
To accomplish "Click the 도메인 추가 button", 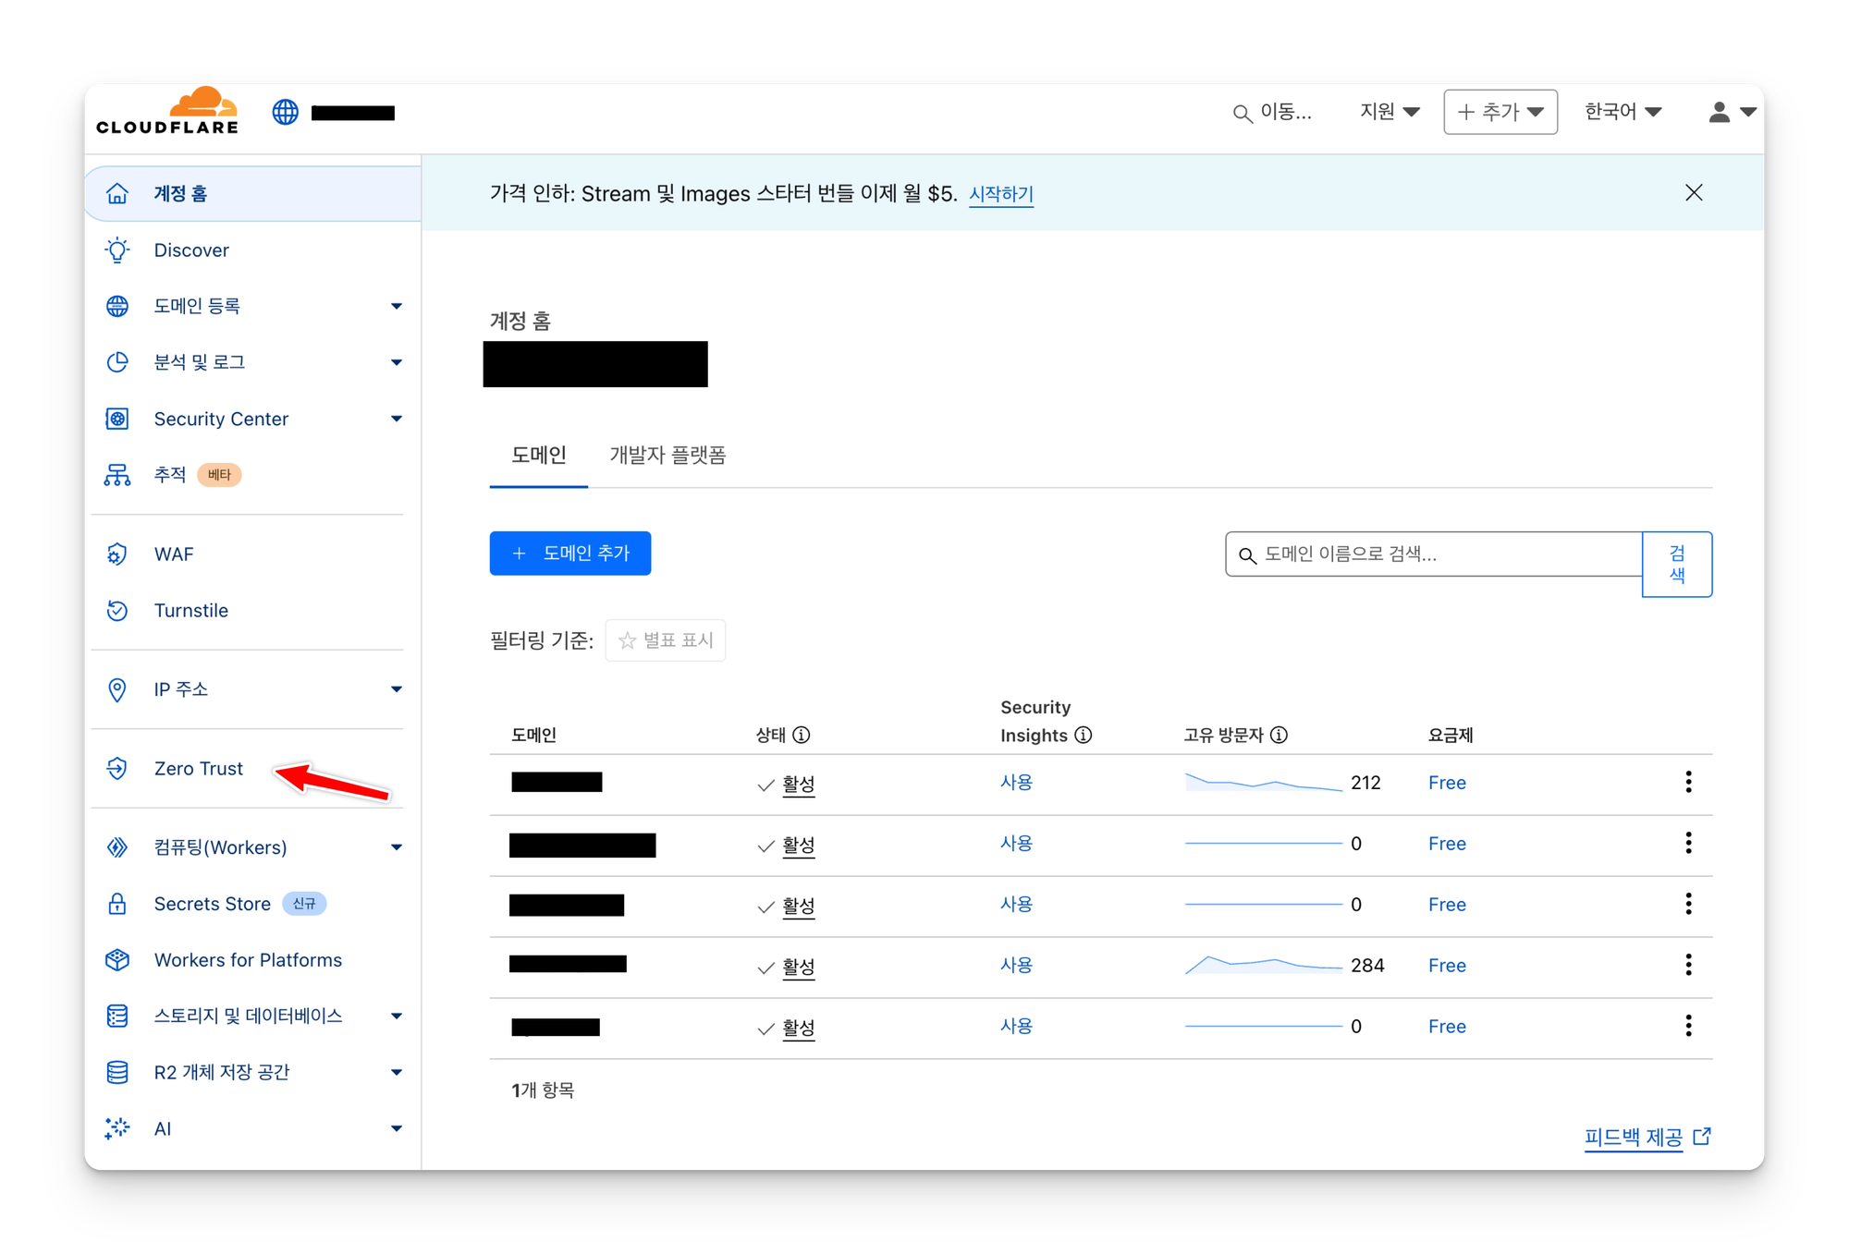I will pos(570,553).
